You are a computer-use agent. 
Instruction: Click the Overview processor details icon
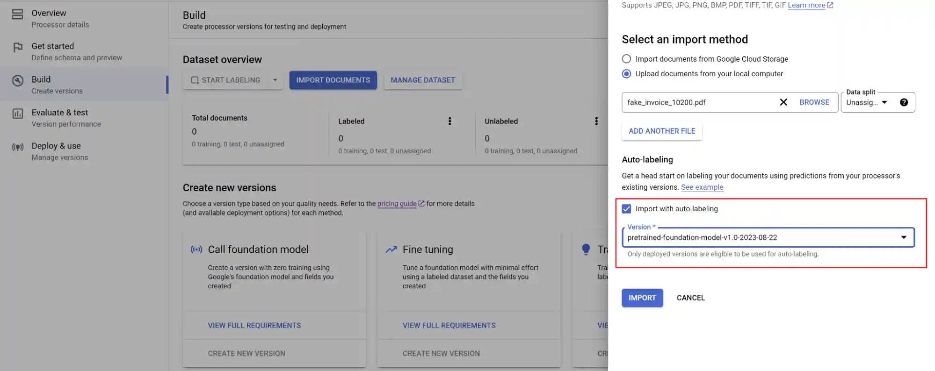17,14
